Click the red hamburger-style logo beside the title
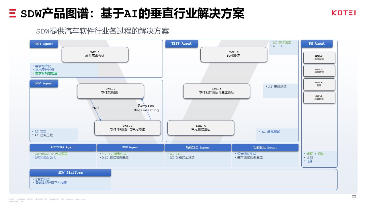The width and height of the screenshot is (367, 206). pos(13,13)
